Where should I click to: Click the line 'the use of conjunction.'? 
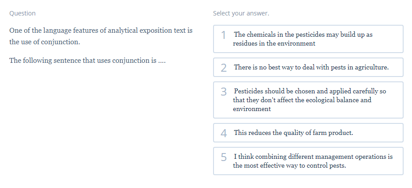coord(45,42)
